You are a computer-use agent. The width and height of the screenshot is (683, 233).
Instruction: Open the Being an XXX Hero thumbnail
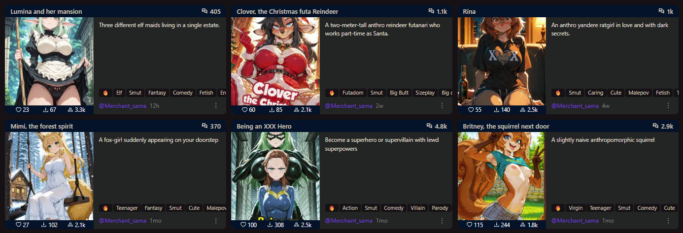point(275,176)
